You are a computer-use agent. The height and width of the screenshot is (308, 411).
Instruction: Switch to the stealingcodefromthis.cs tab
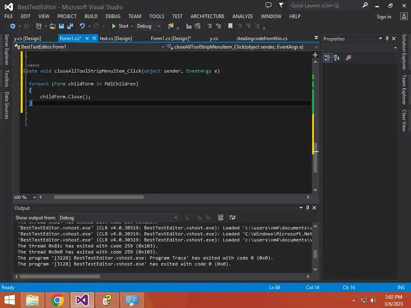[x=262, y=38]
